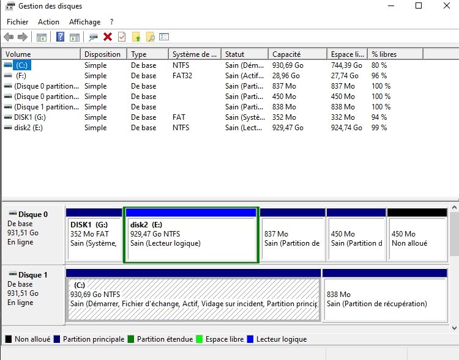The width and height of the screenshot is (459, 360).
Task: Click the 744,39 Go free space cell
Action: tap(346, 65)
